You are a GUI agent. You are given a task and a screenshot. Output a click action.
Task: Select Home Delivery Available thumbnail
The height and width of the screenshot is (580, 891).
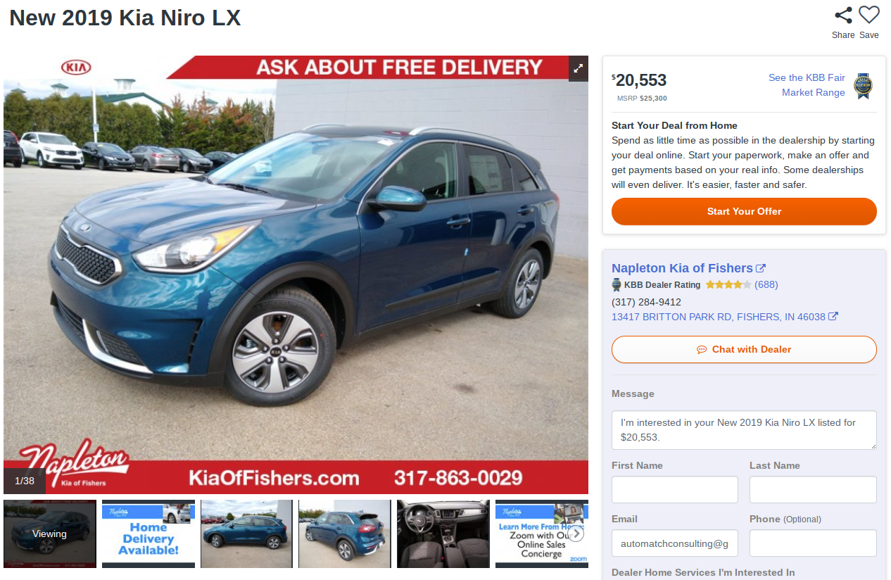tap(148, 534)
